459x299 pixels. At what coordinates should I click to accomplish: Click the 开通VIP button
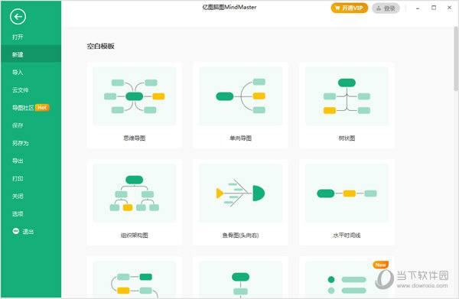pos(350,8)
